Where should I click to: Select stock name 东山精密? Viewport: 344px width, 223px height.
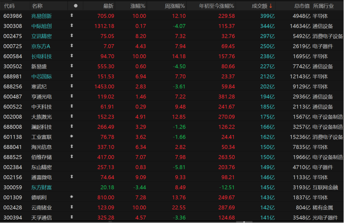pos(41,167)
